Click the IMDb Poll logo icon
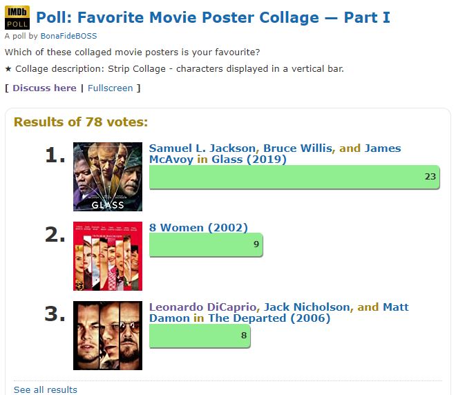 pyautogui.click(x=17, y=17)
